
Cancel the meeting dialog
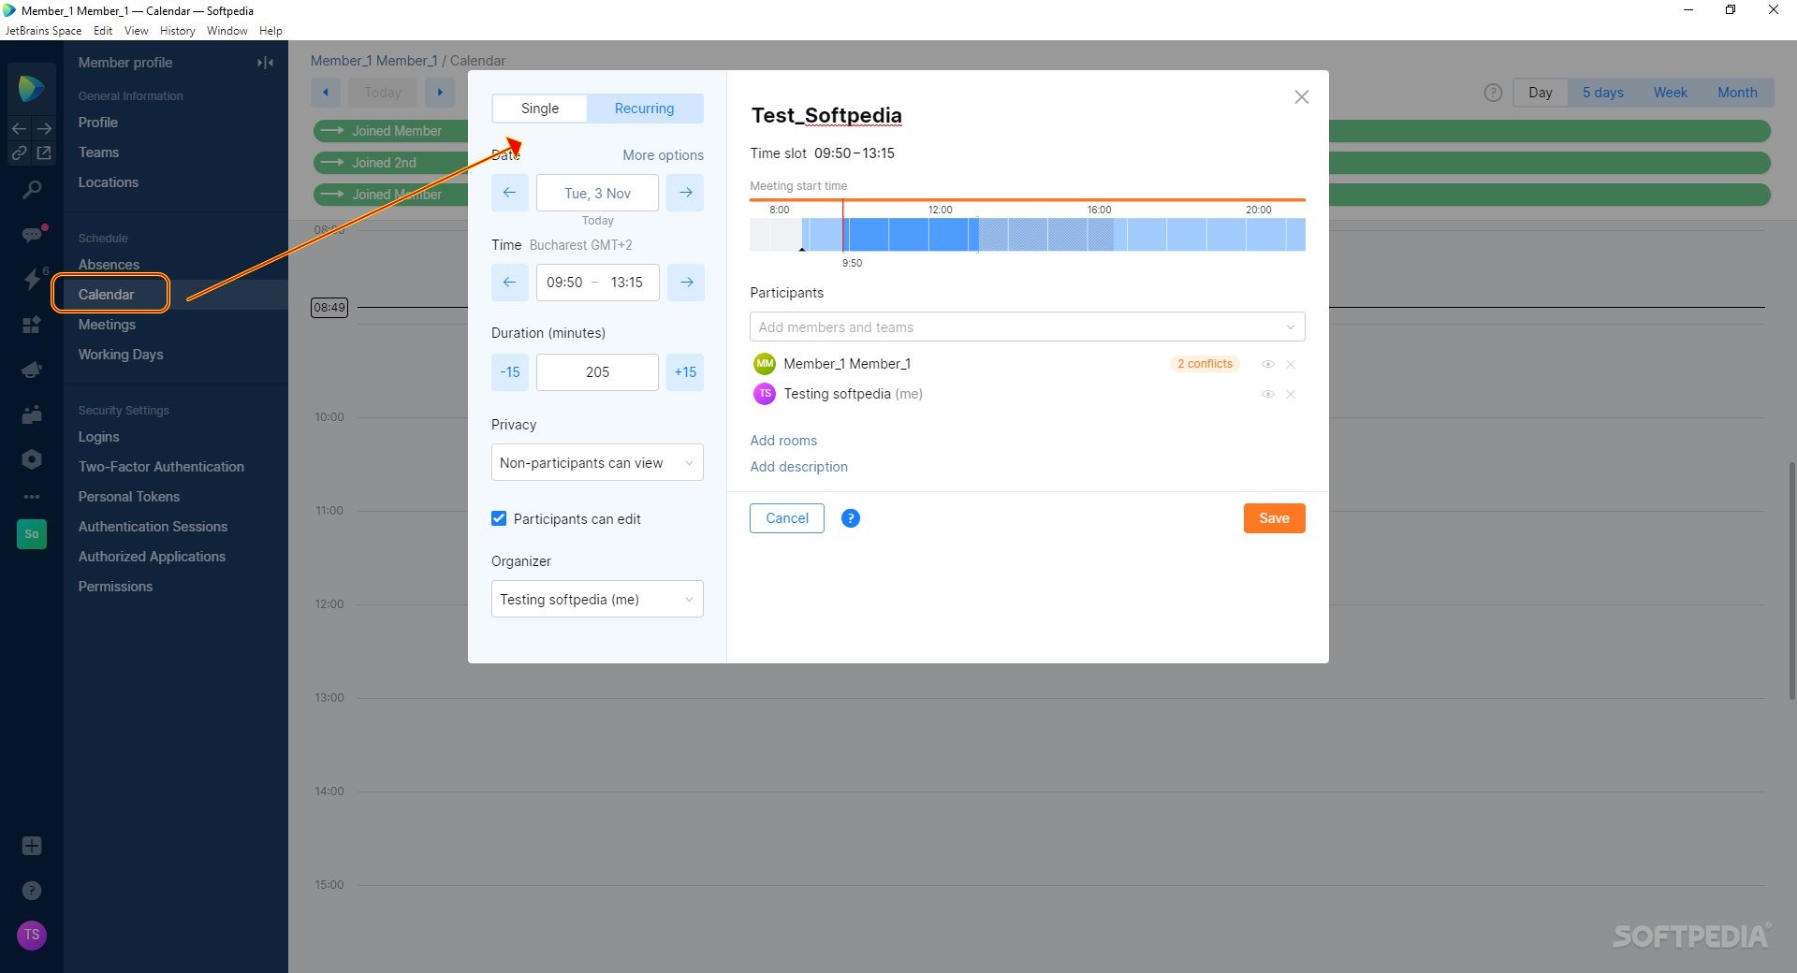point(787,518)
